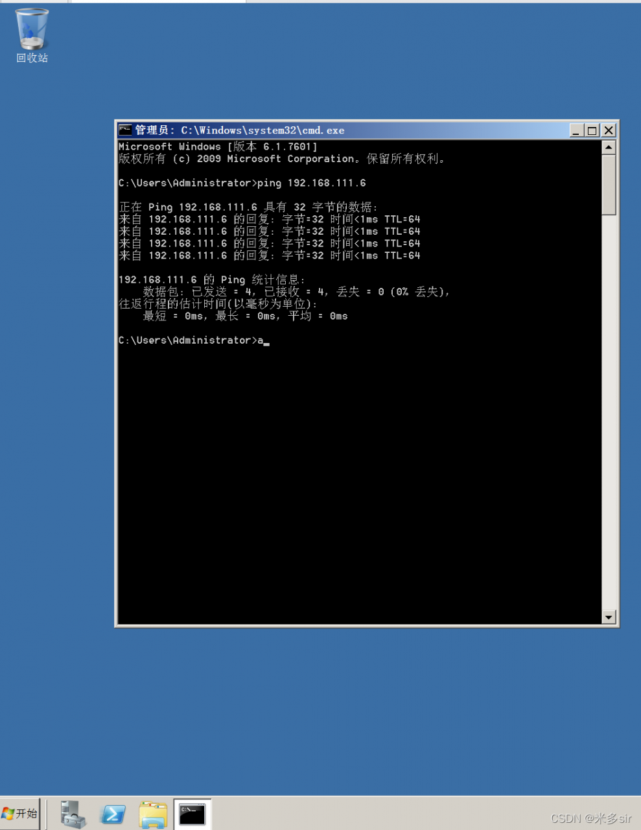Click the '最短 = 0ms' timing line
The width and height of the screenshot is (641, 830).
click(x=245, y=316)
